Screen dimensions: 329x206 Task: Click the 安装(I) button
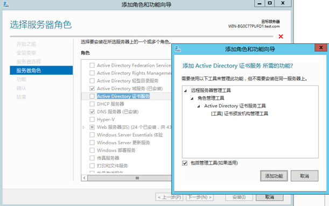[239, 197]
